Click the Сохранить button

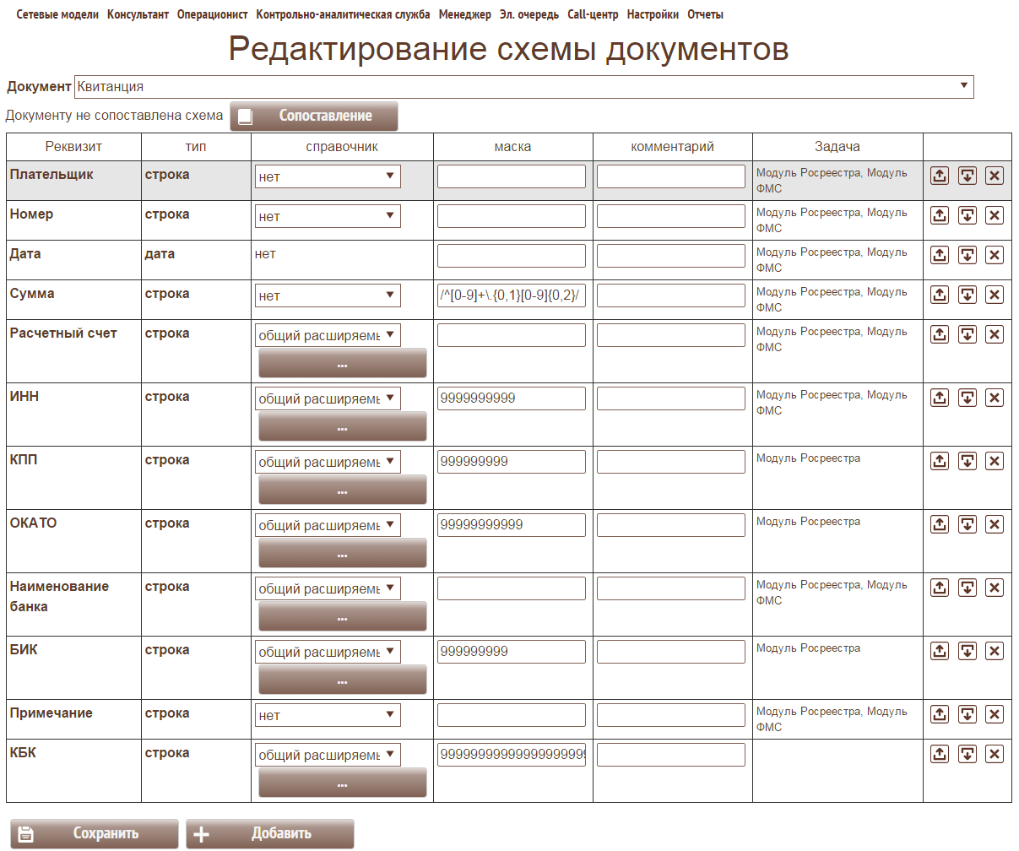pos(95,833)
